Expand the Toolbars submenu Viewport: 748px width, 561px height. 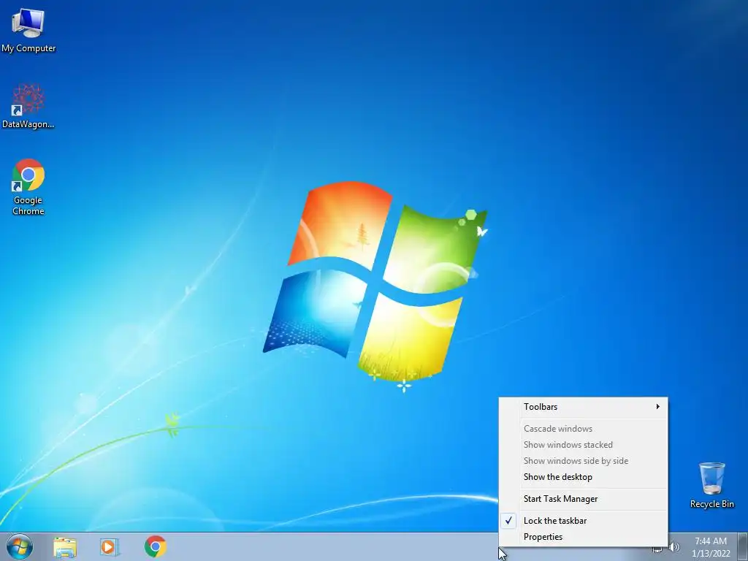point(583,407)
